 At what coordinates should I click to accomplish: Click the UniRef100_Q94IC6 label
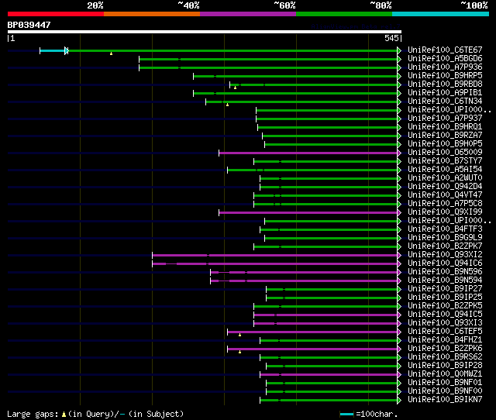coord(445,263)
